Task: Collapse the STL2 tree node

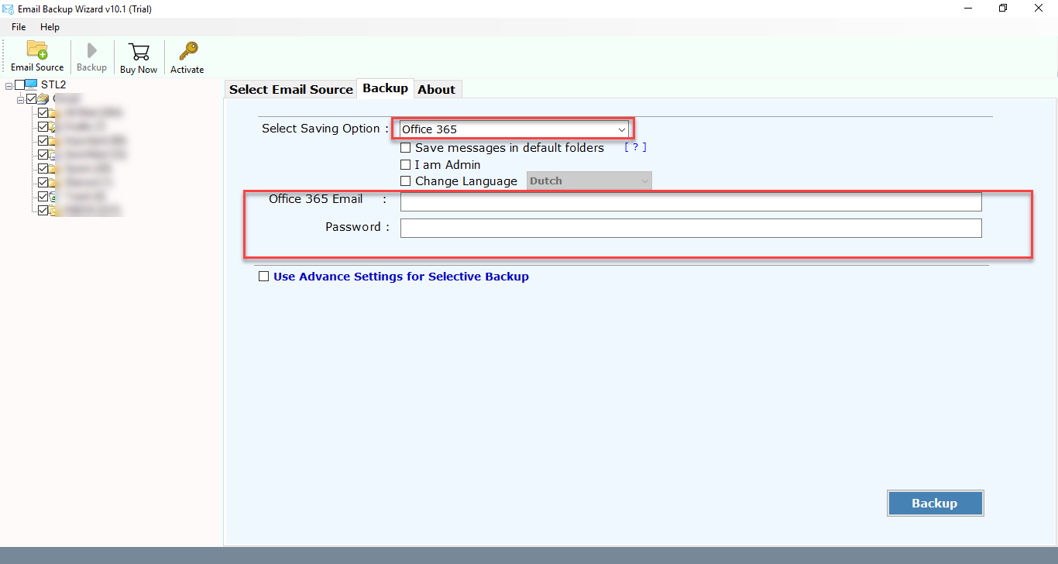Action: (x=9, y=86)
